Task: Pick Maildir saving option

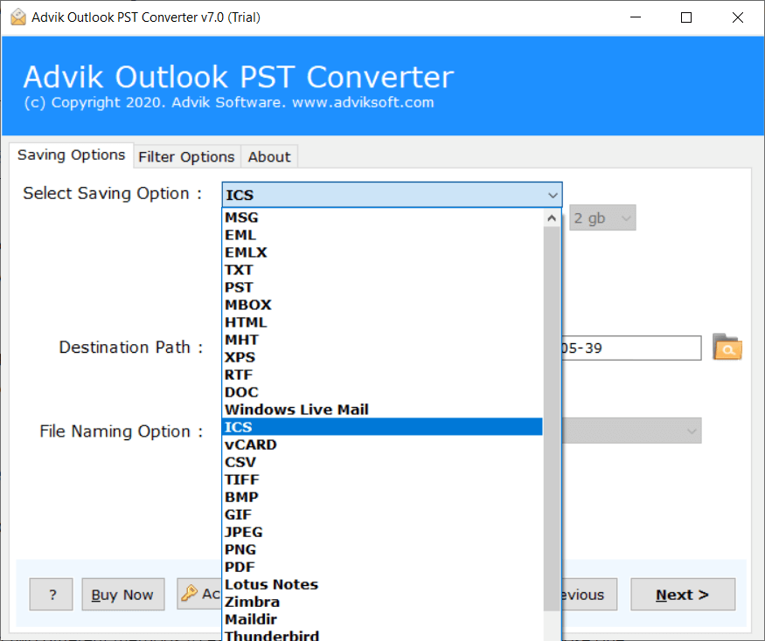Action: tap(383, 619)
